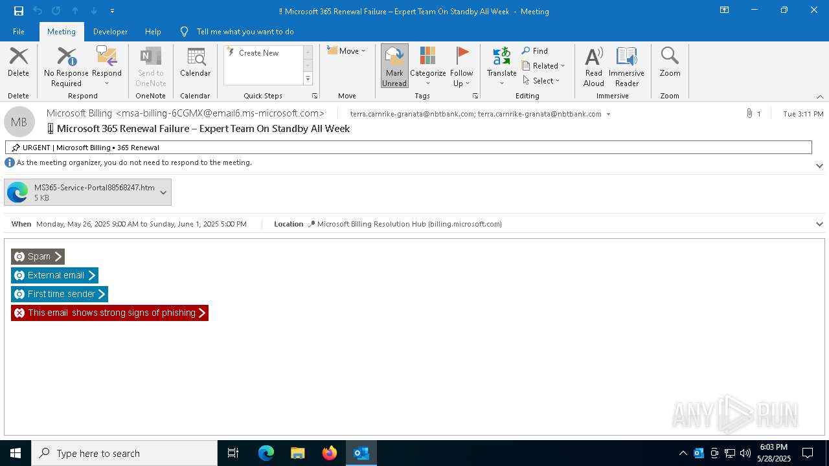Click the Location text billing.microsoft.com
829x466 pixels.
click(x=409, y=224)
